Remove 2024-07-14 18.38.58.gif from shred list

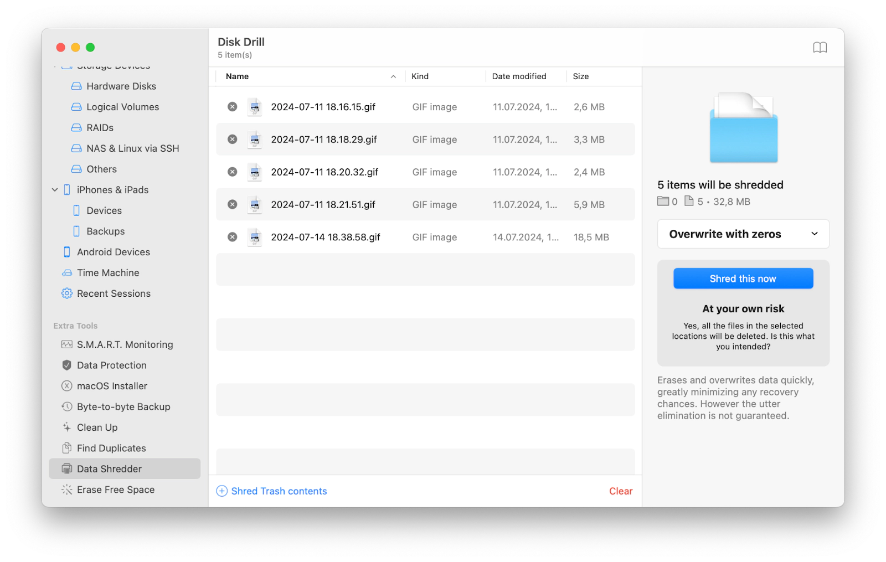[x=233, y=237]
